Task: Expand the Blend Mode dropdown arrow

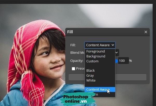Action: pyautogui.click(x=117, y=52)
